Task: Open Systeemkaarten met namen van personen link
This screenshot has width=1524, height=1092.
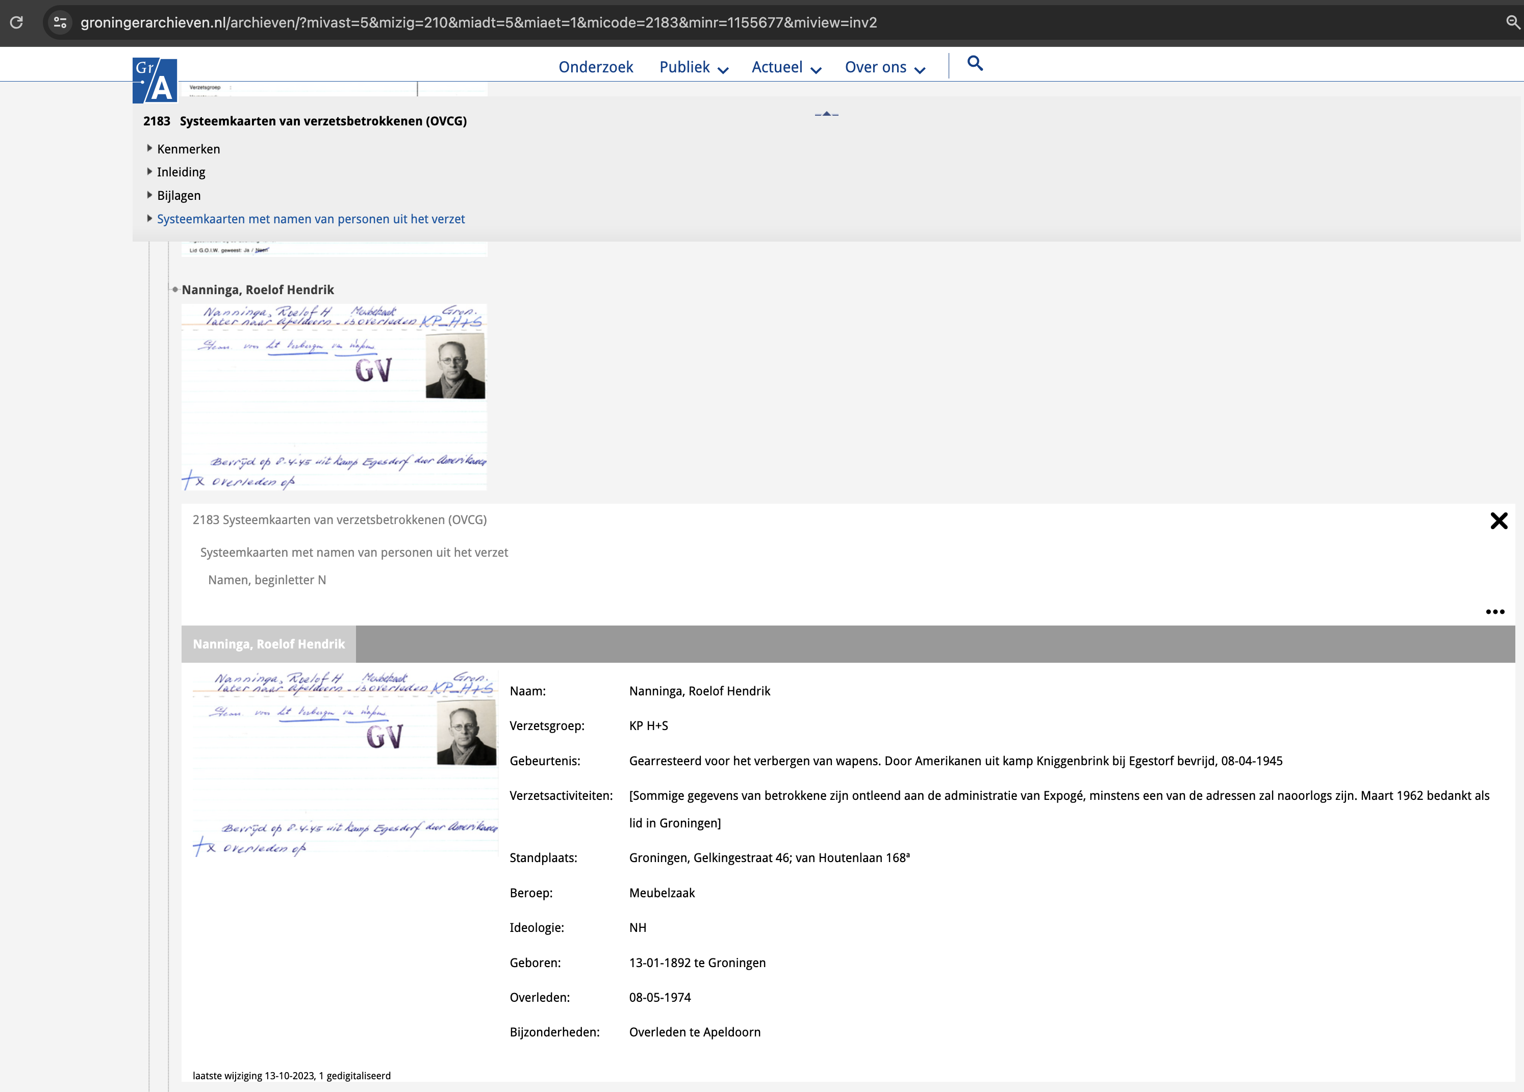Action: click(311, 219)
